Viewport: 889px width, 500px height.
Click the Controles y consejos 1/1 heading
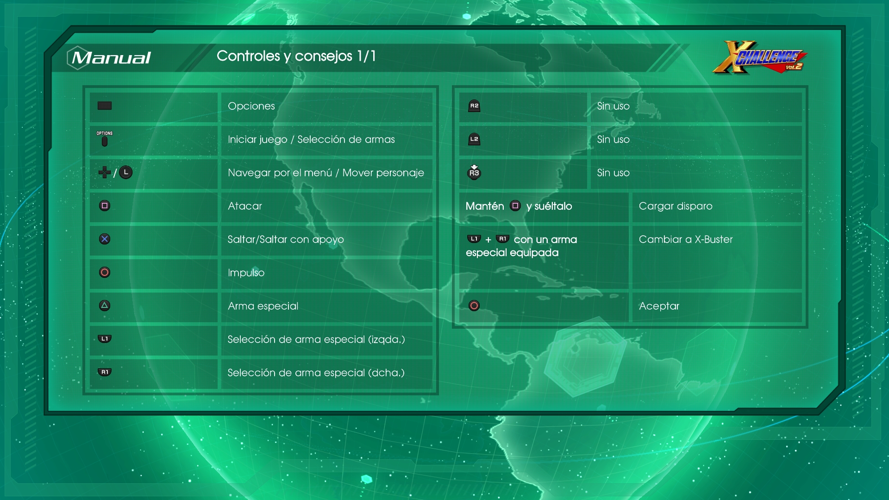click(296, 56)
